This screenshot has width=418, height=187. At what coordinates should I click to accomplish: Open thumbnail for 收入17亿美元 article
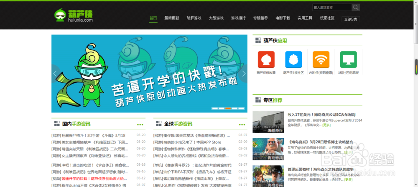(268, 122)
